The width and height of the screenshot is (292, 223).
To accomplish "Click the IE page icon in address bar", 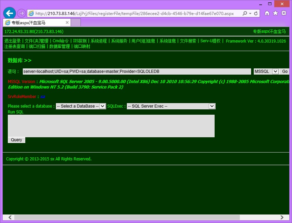I will click(x=31, y=13).
